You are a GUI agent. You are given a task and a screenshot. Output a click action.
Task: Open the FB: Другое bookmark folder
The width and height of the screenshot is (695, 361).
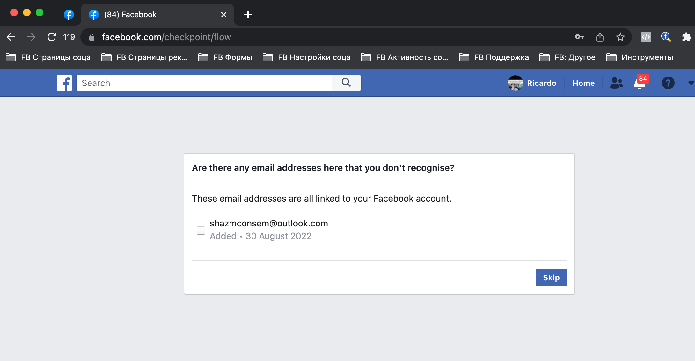point(567,57)
